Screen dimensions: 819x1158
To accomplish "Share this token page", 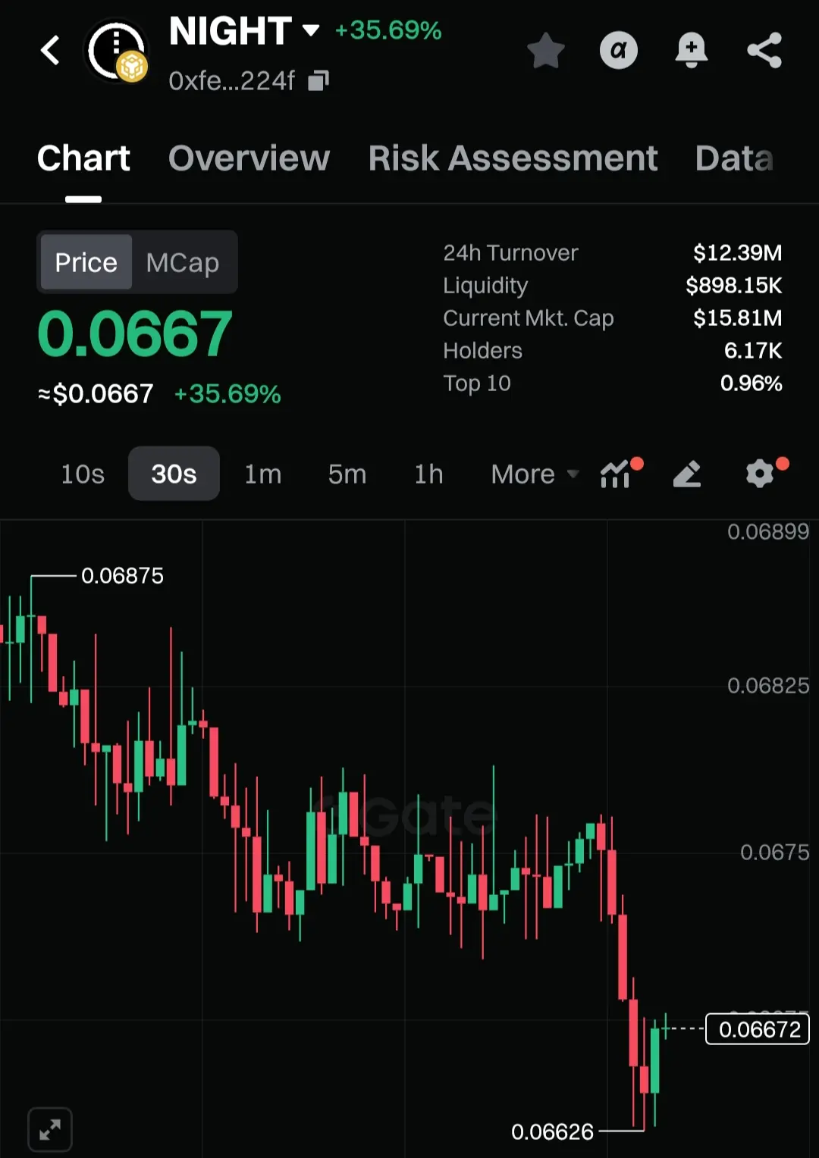I will click(764, 51).
